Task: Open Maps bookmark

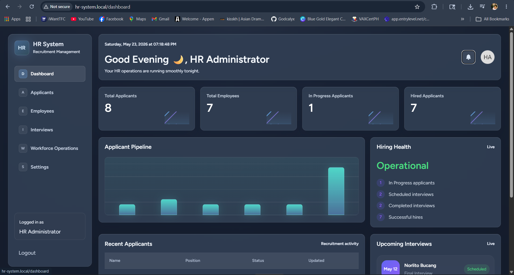Action: (x=138, y=19)
